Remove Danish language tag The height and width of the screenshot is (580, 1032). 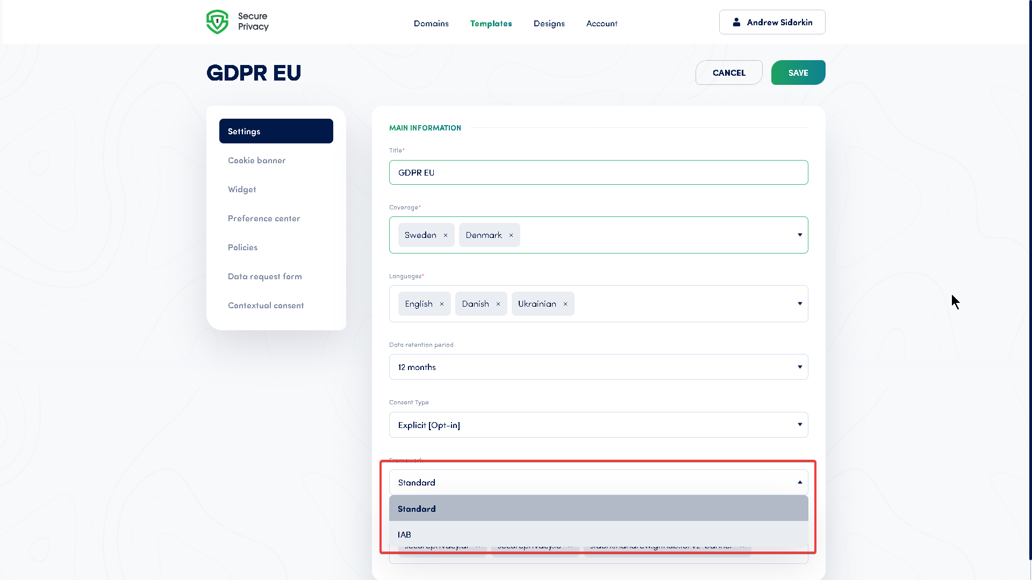pos(498,304)
